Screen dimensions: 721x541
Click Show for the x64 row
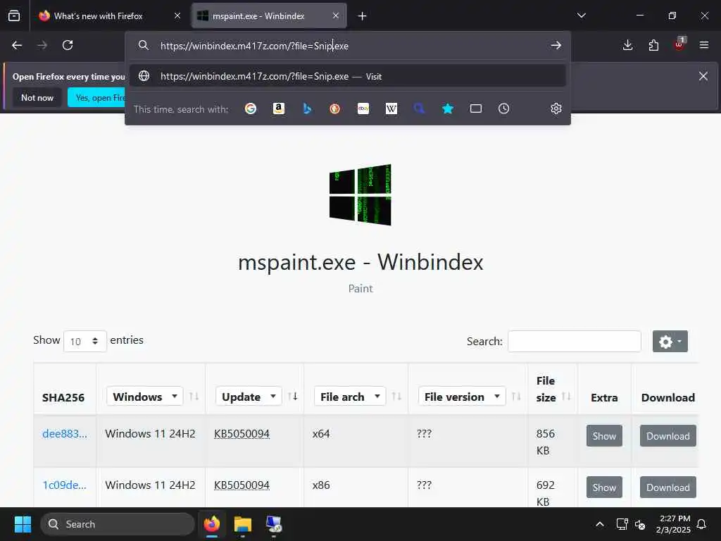click(x=604, y=435)
